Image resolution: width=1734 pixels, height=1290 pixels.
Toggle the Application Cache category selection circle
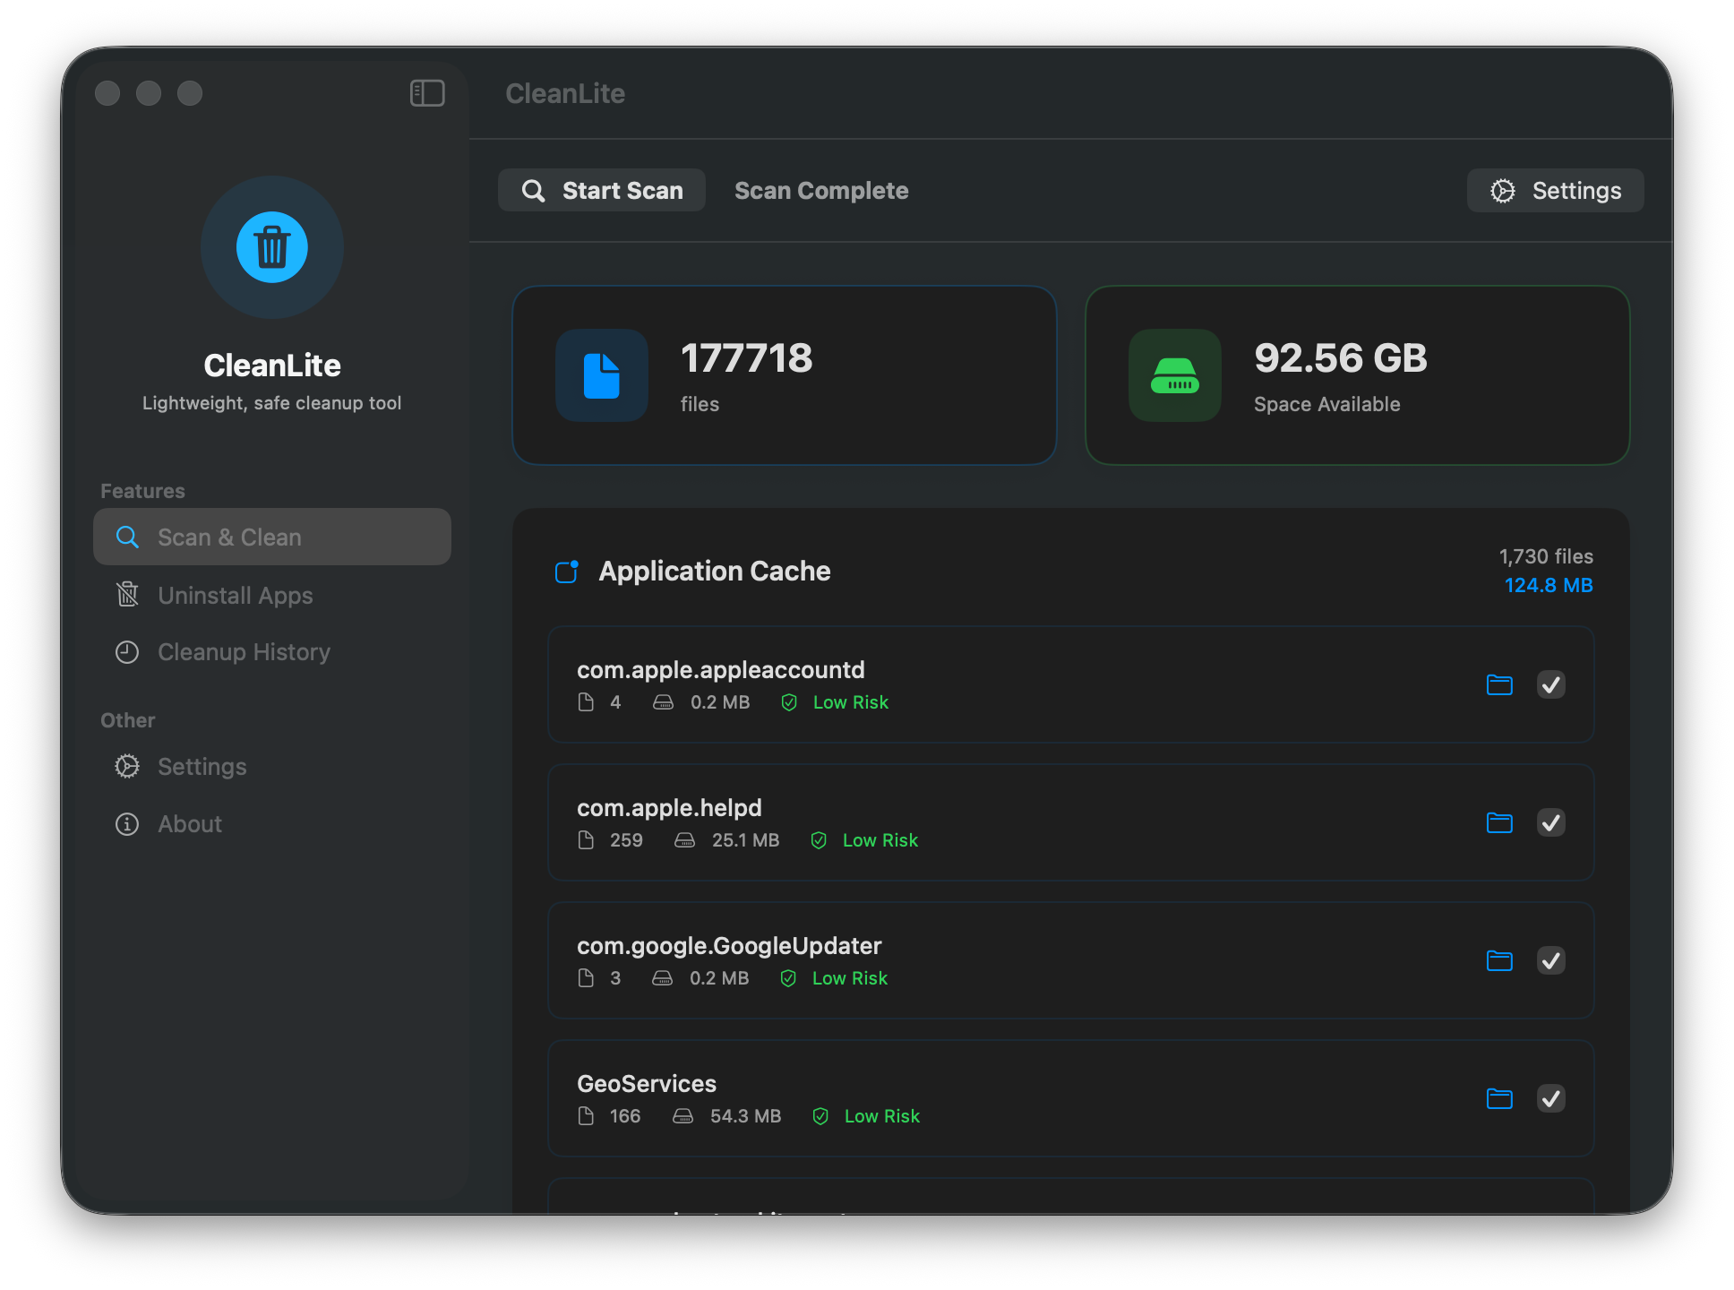pos(566,572)
